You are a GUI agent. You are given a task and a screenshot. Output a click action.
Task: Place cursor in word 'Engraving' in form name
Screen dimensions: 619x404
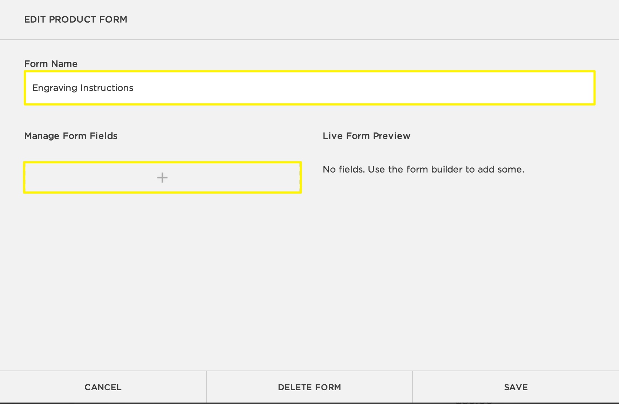55,88
